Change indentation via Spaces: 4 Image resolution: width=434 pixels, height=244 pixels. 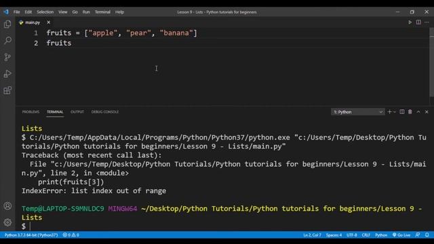(x=334, y=235)
